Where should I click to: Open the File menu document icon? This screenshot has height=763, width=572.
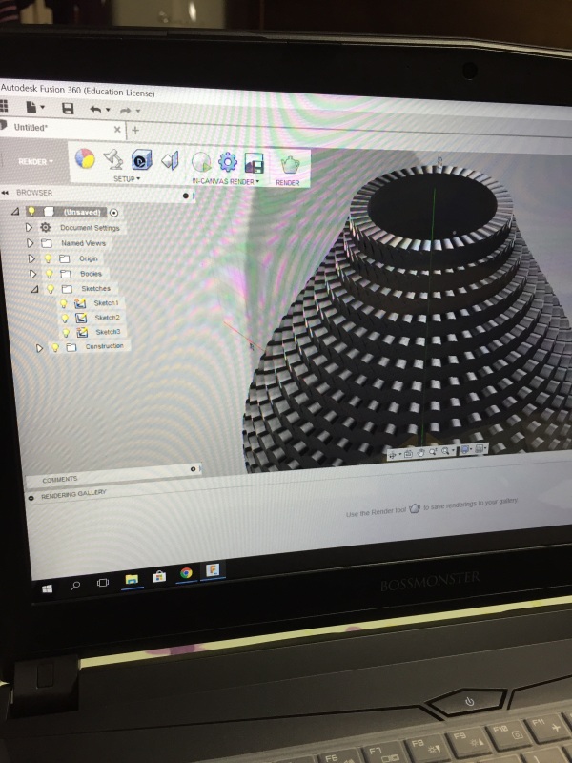[x=31, y=107]
